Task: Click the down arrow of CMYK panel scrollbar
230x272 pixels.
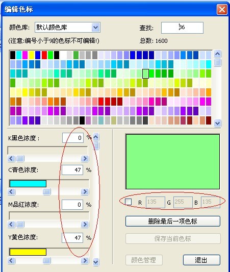Action: pyautogui.click(x=96, y=262)
